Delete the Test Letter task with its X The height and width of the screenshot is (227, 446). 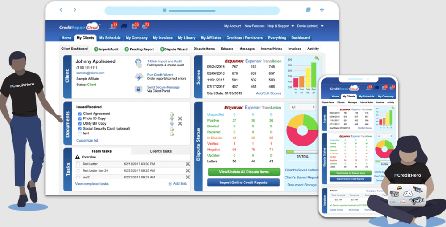(187, 164)
